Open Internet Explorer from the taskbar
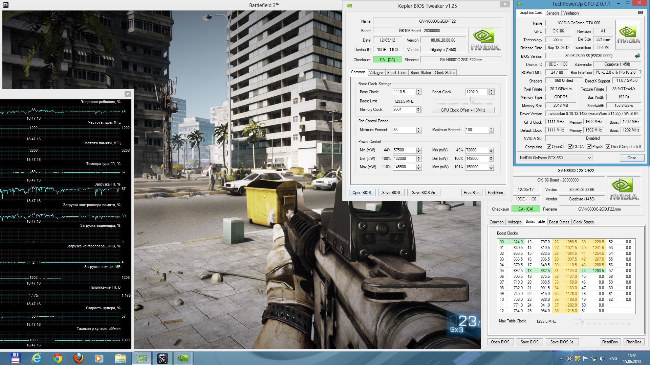Viewport: 650px width, 365px height. pyautogui.click(x=37, y=358)
